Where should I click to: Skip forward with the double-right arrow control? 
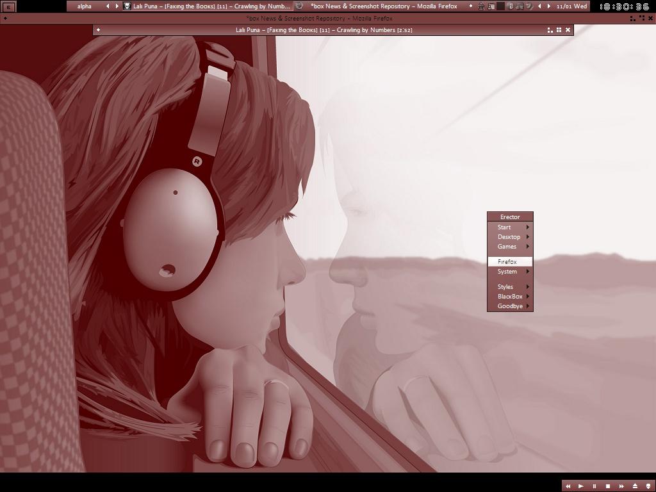pyautogui.click(x=621, y=486)
